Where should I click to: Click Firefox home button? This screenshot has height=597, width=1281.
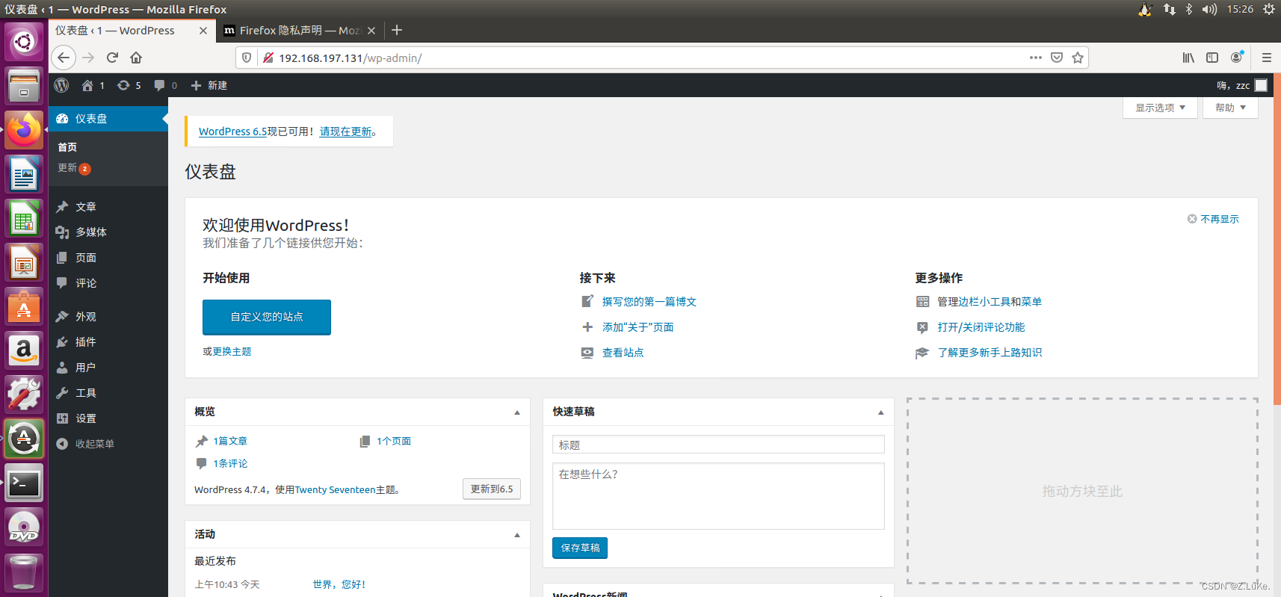[x=136, y=58]
